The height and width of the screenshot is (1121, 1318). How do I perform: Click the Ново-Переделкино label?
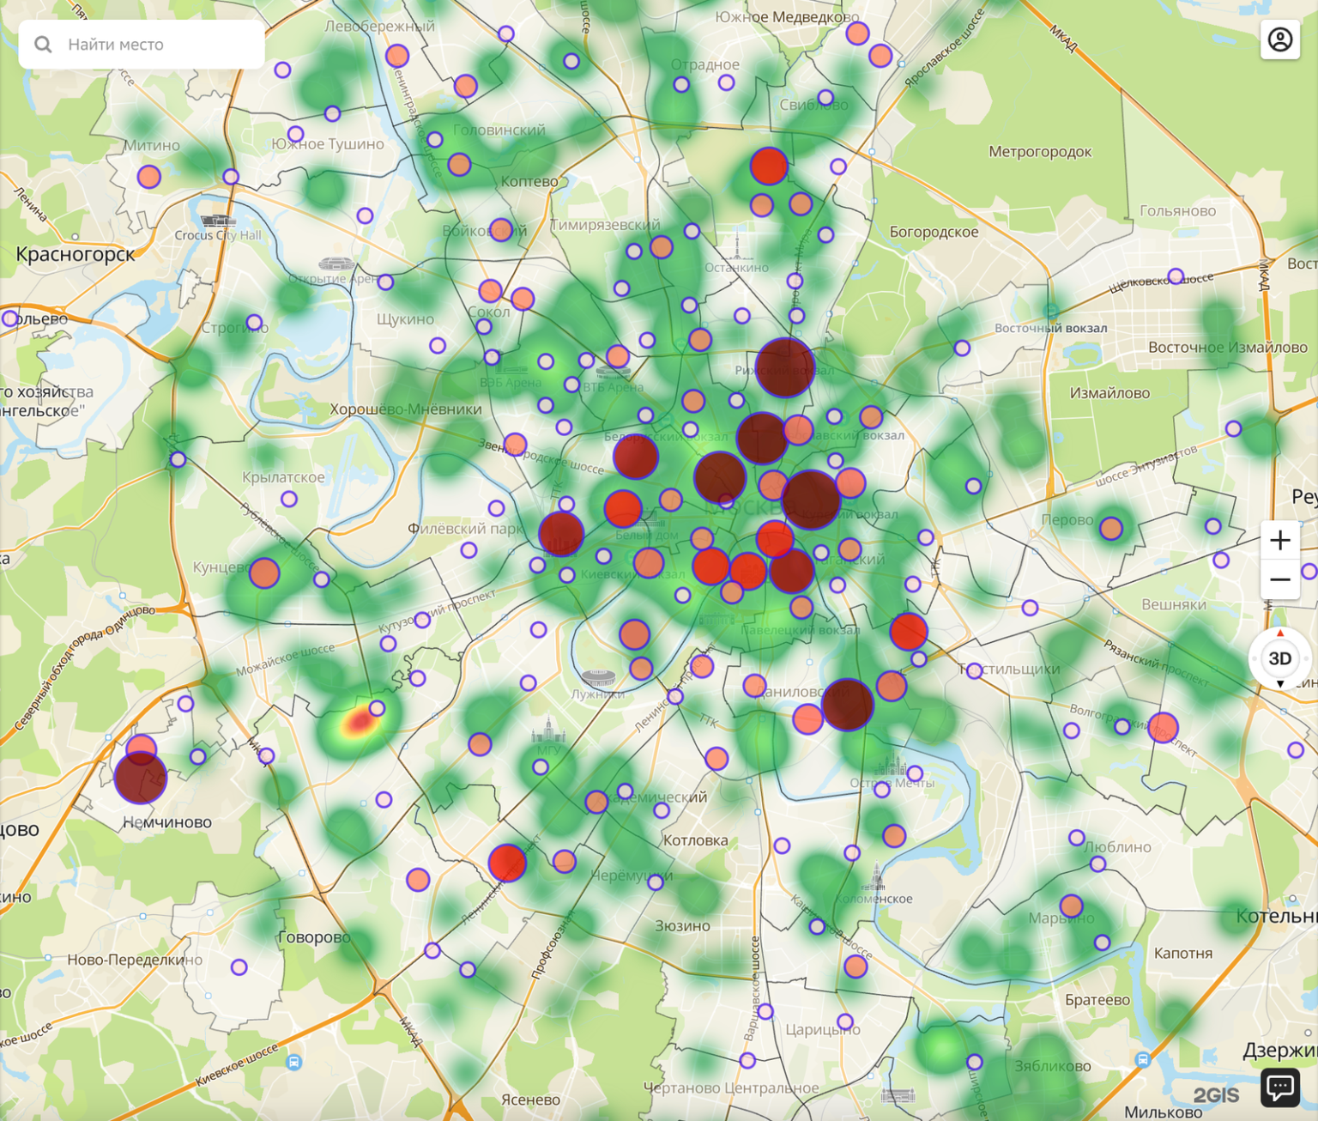tap(135, 960)
